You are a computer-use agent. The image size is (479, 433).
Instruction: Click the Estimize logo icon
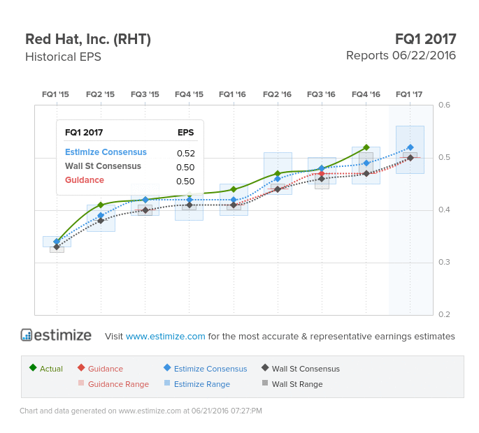(27, 335)
